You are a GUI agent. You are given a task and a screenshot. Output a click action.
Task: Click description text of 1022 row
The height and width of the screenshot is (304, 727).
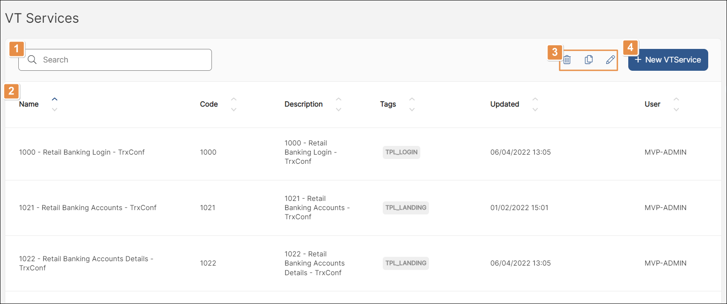coord(315,263)
